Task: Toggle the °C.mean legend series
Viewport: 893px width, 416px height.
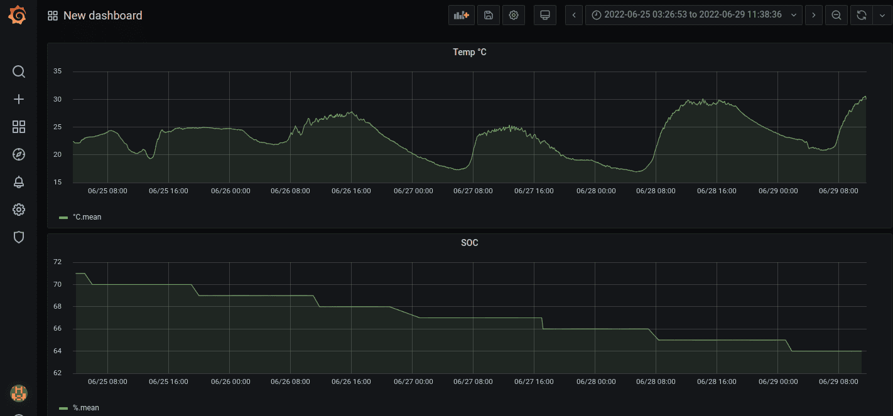Action: pyautogui.click(x=87, y=217)
